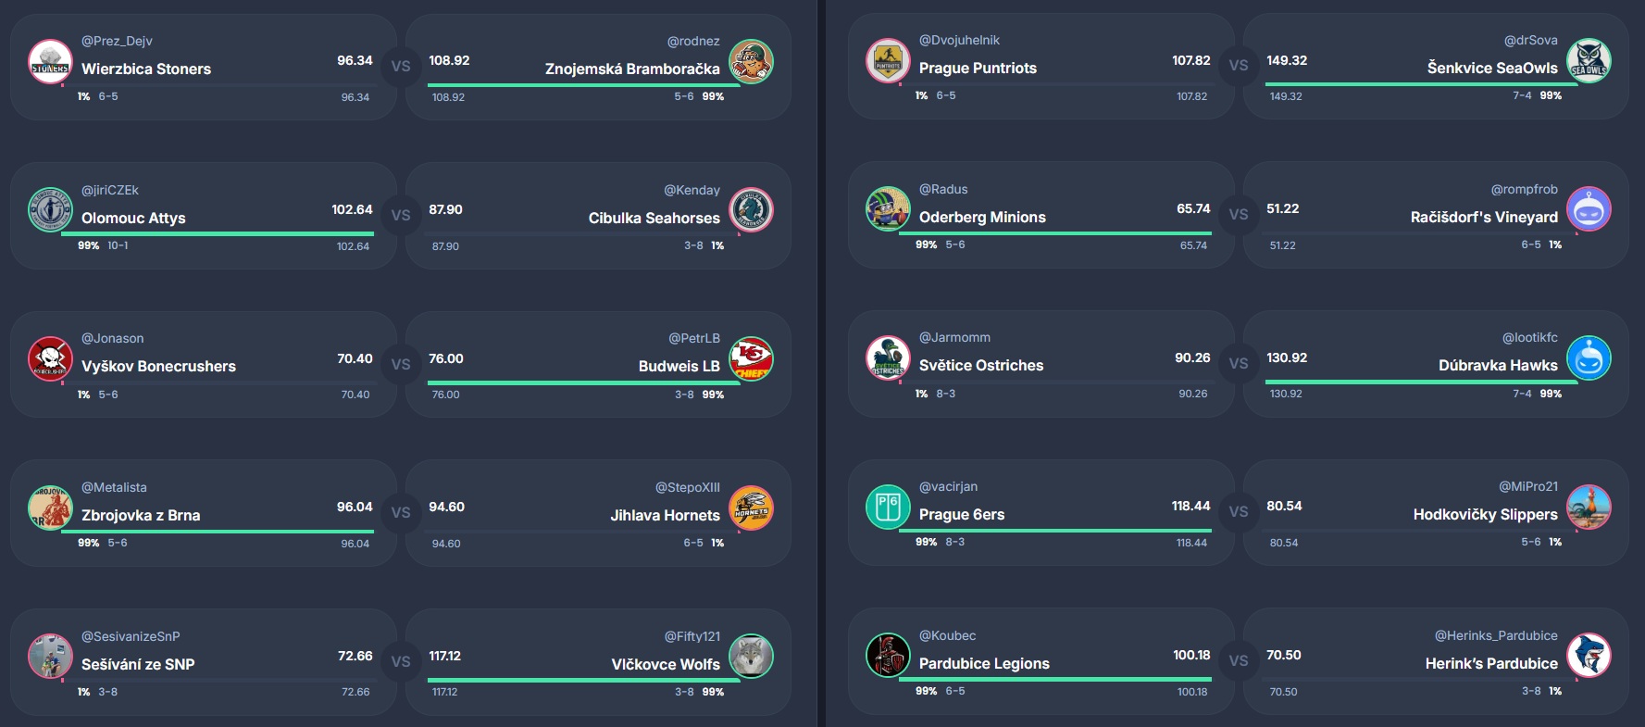Open the Prague Puntriots team link
This screenshot has width=1645, height=727.
pyautogui.click(x=978, y=69)
